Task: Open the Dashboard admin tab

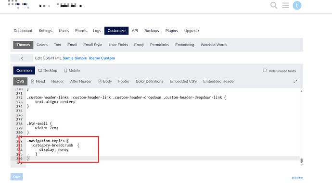Action: (x=23, y=31)
